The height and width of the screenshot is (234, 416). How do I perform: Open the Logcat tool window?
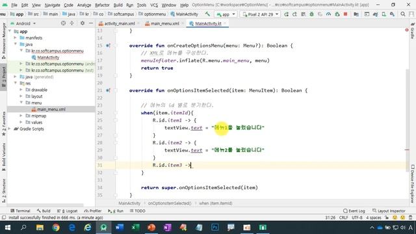click(x=68, y=211)
